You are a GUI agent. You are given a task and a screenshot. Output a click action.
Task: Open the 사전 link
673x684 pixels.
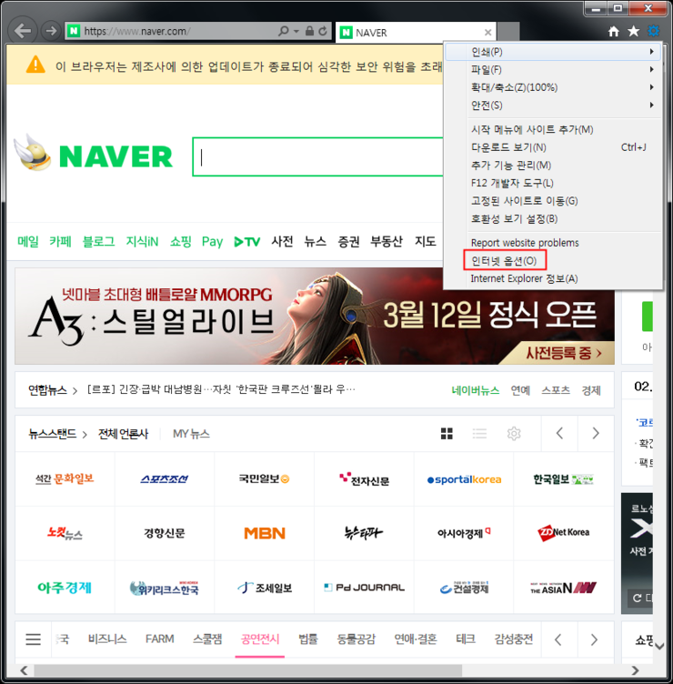point(282,242)
